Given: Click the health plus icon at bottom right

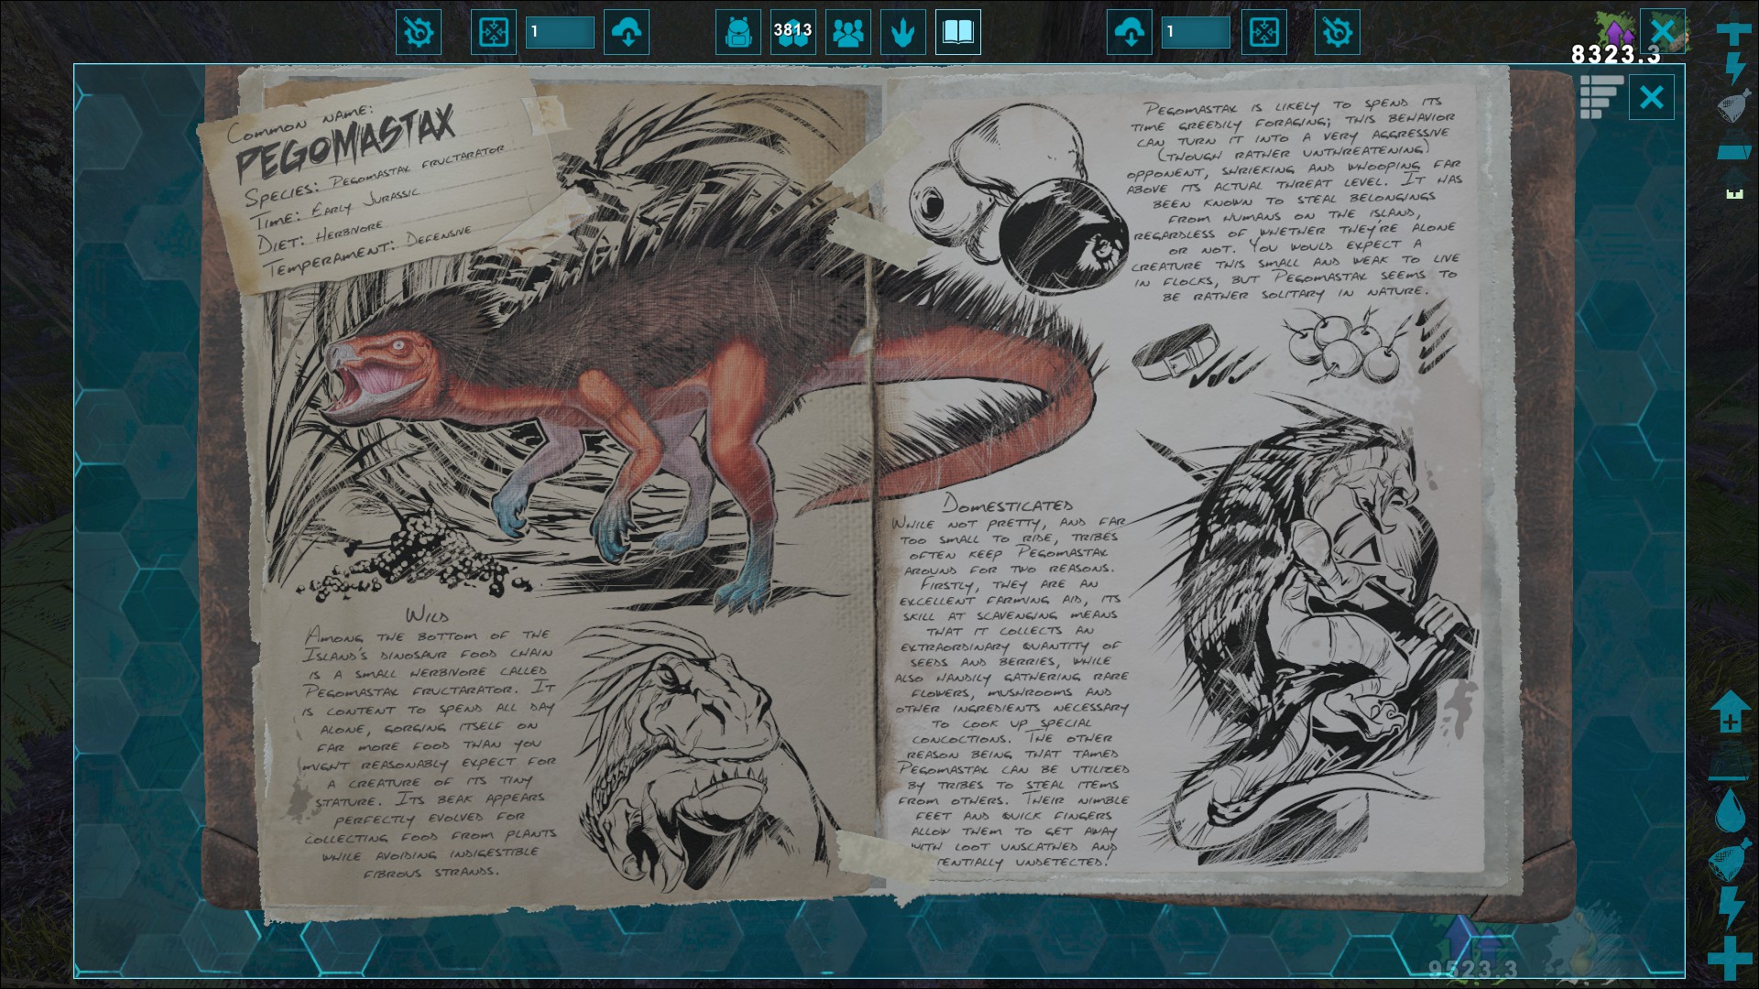Looking at the screenshot, I should point(1730,959).
